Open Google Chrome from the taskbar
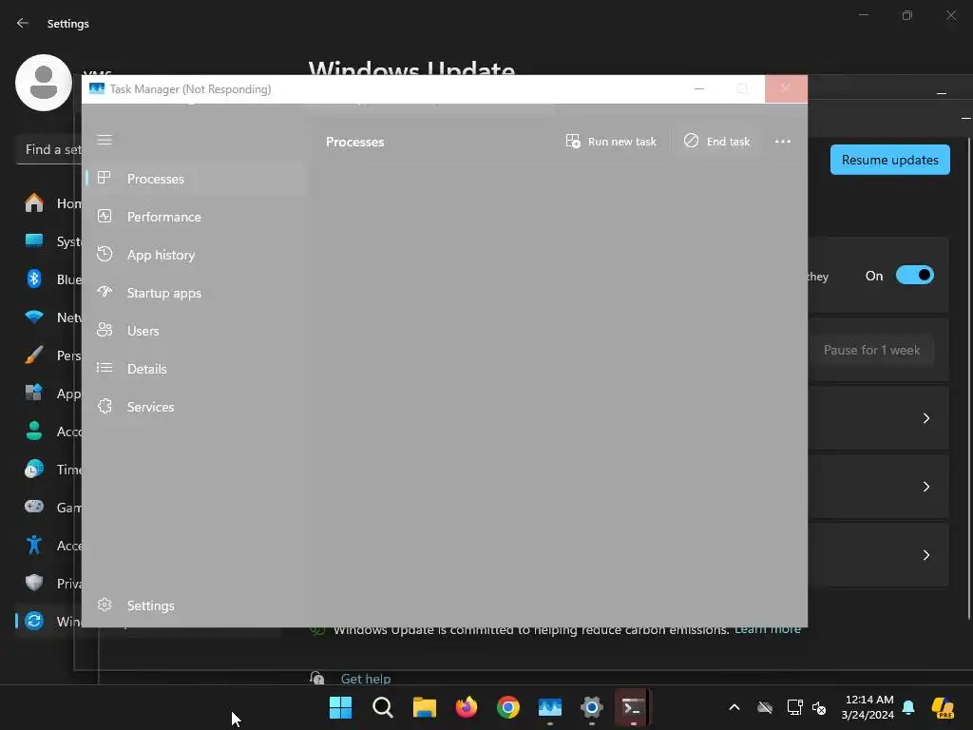 tap(508, 707)
